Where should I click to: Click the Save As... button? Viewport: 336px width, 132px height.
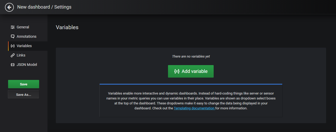pos(23,95)
